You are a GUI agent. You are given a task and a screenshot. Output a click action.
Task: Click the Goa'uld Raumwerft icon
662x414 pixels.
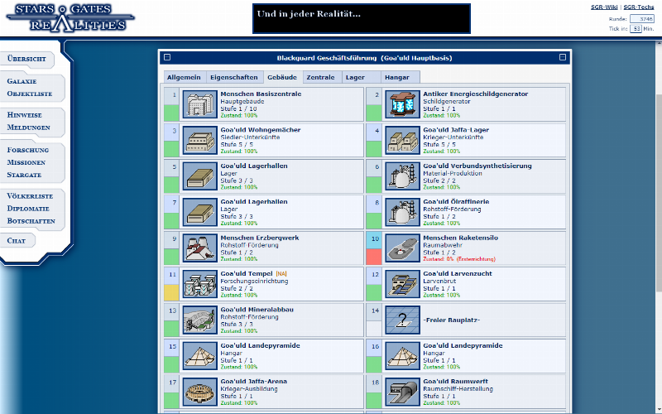[x=401, y=390]
